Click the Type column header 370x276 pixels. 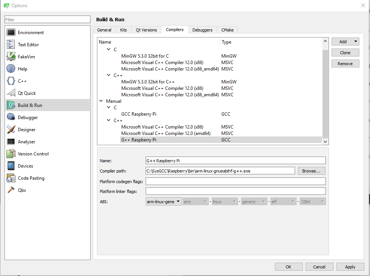tap(271, 42)
